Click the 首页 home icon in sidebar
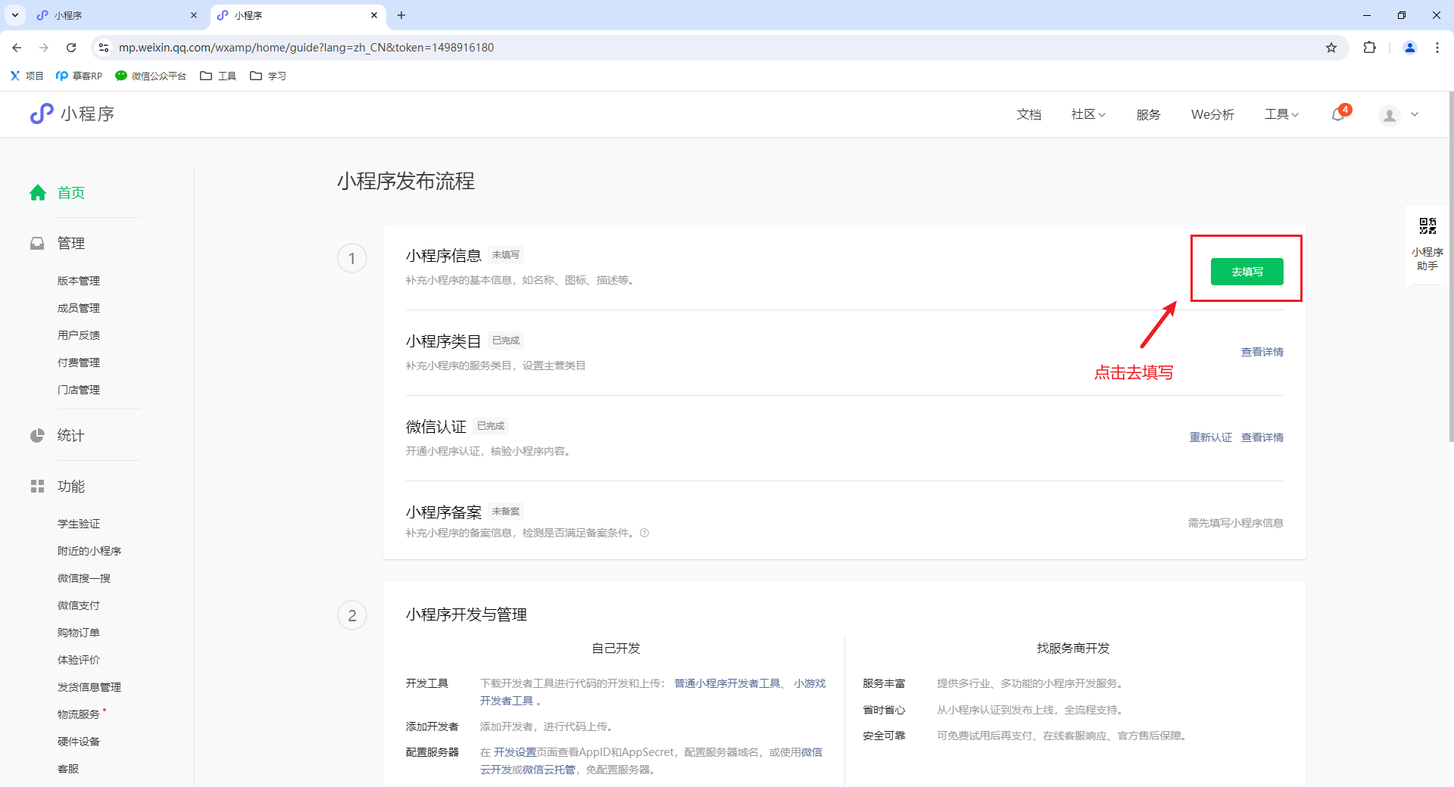 tap(38, 193)
